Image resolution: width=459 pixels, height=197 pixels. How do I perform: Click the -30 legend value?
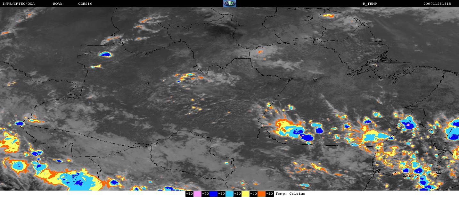click(270, 194)
